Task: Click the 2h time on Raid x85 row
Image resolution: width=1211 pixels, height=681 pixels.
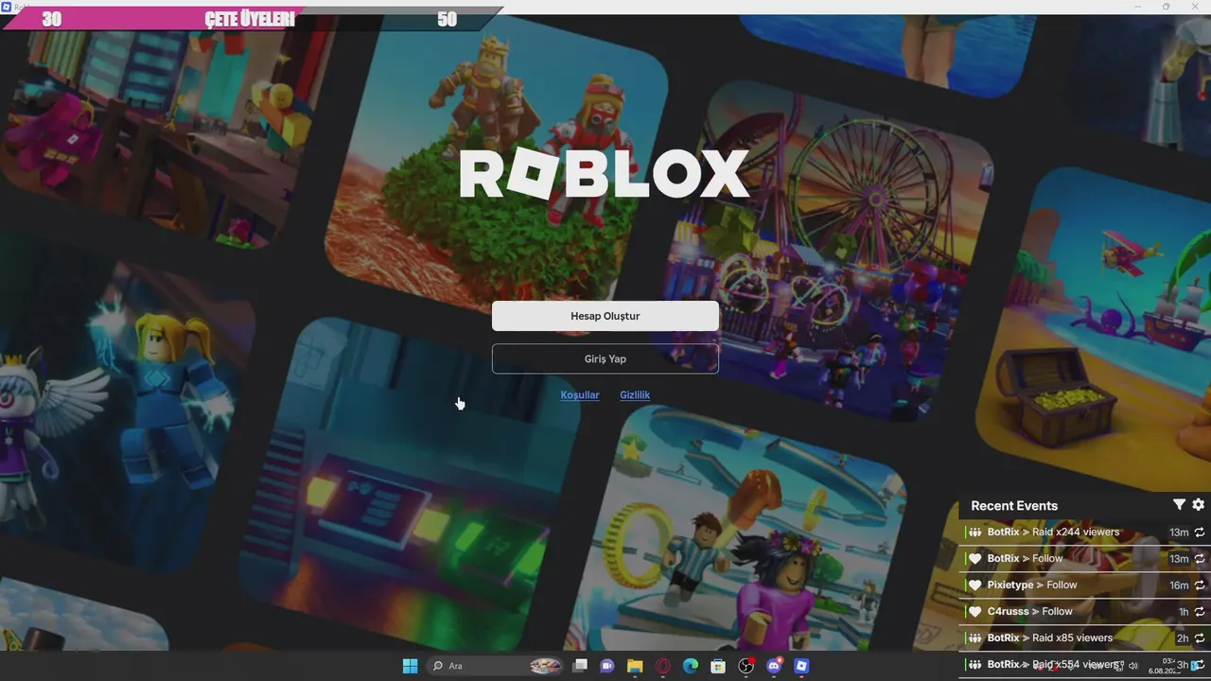Action: (x=1183, y=638)
